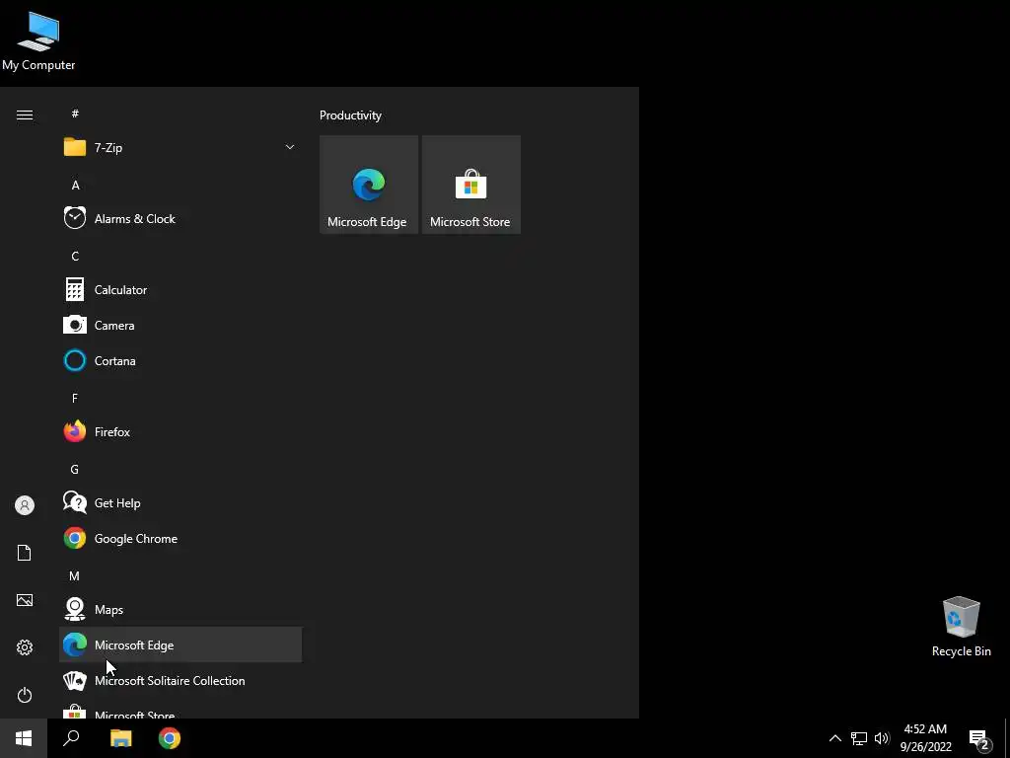The image size is (1010, 758).
Task: Launch Cortana from the app list
Action: coord(180,360)
